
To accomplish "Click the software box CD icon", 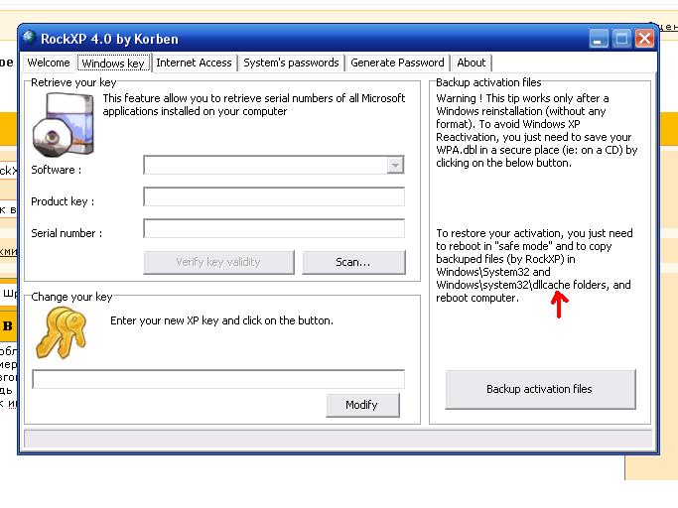I will tap(64, 124).
